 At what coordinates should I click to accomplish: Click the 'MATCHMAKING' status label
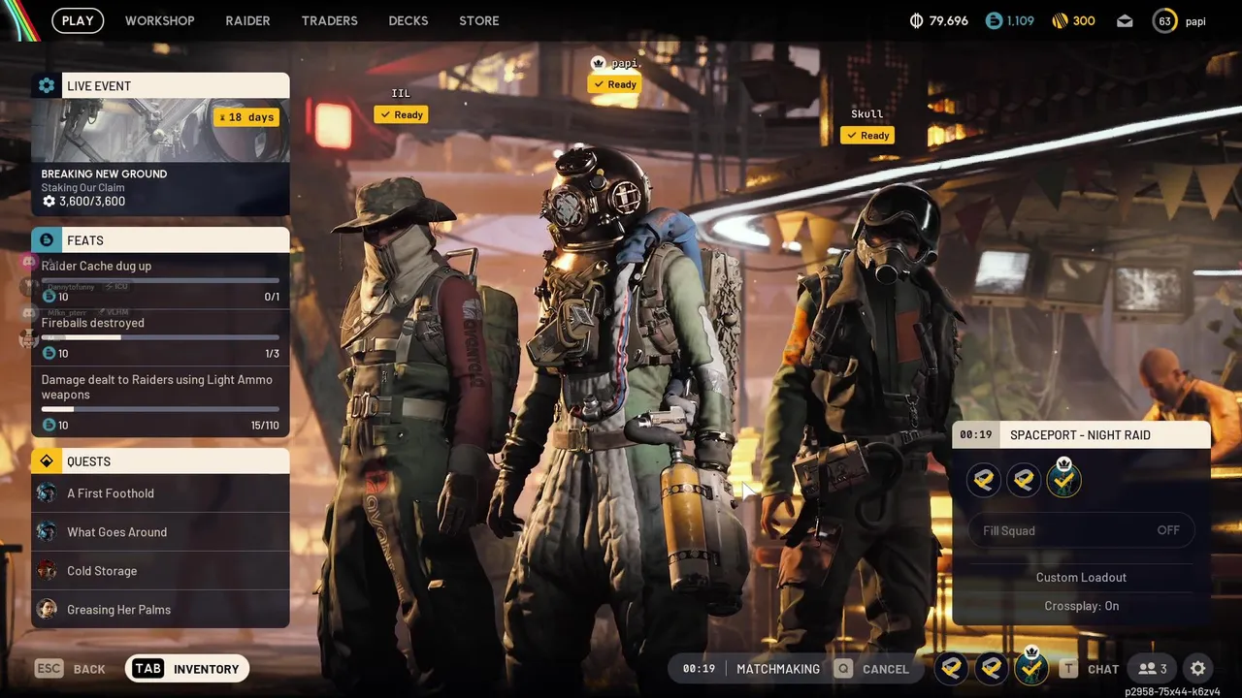pyautogui.click(x=778, y=668)
